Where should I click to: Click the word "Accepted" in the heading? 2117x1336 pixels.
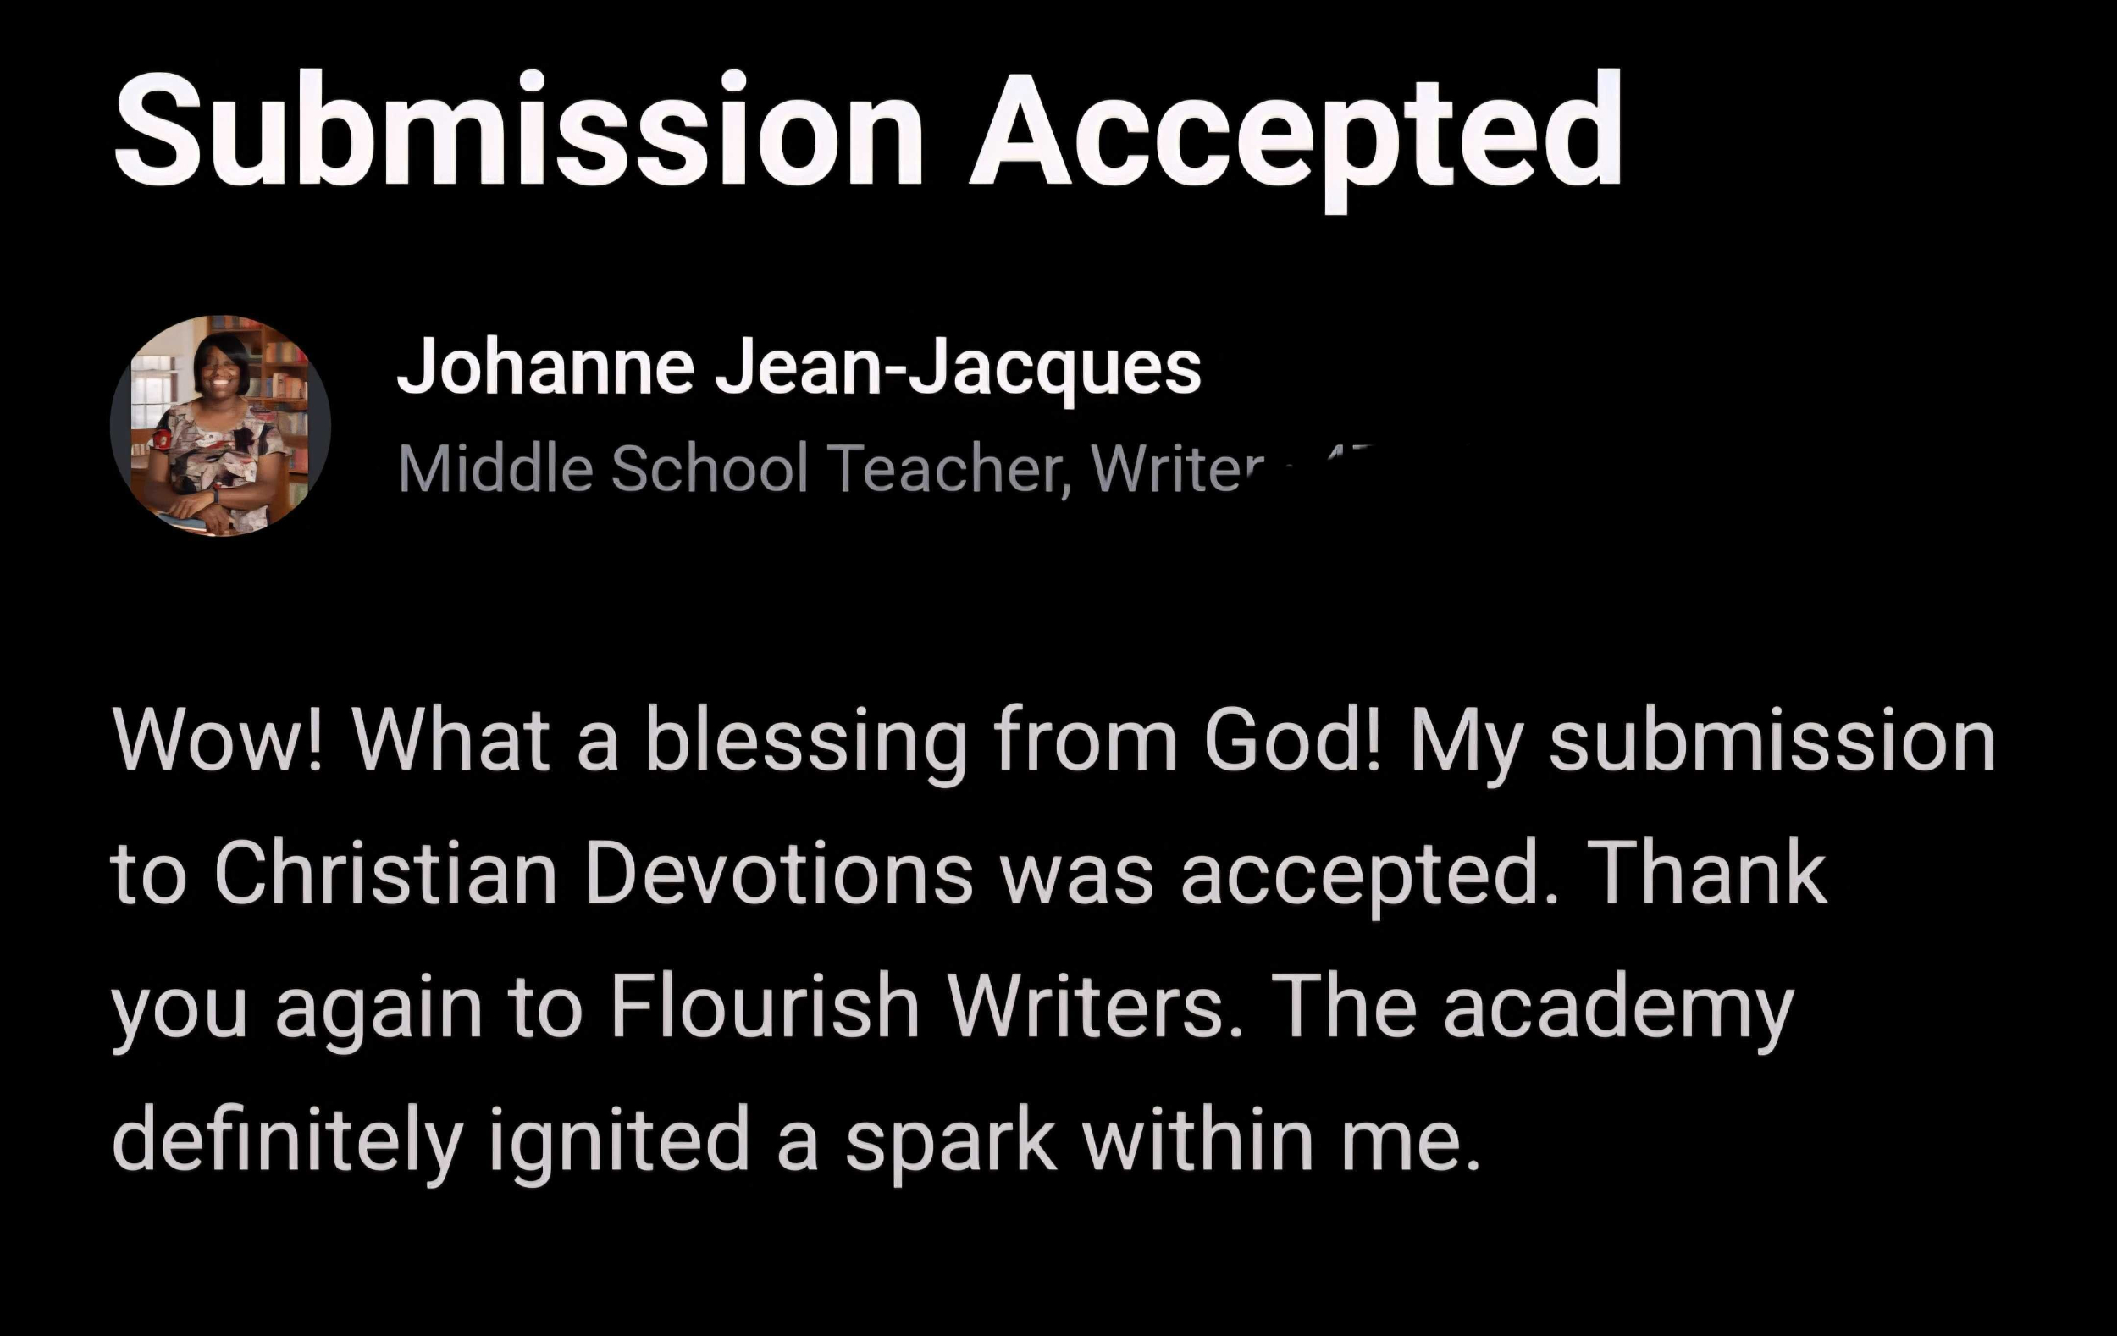tap(1295, 130)
